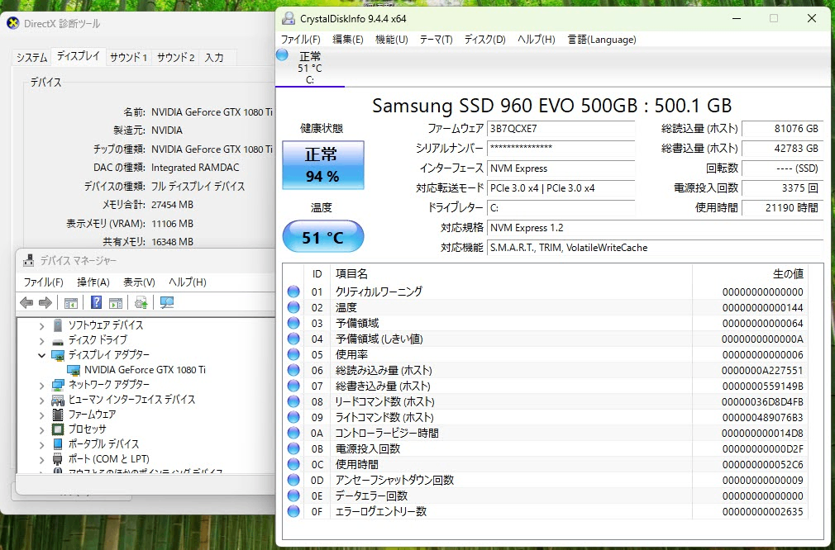Open Device Manager 表示(V) menu
835x550 pixels.
139,282
